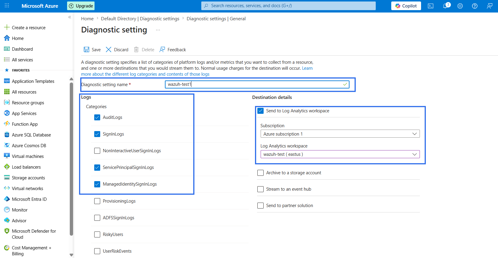The width and height of the screenshot is (498, 258).
Task: Open Cost Management + Billing
Action: tap(32, 251)
